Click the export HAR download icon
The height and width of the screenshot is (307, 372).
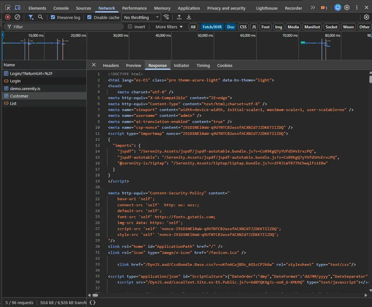click(189, 17)
